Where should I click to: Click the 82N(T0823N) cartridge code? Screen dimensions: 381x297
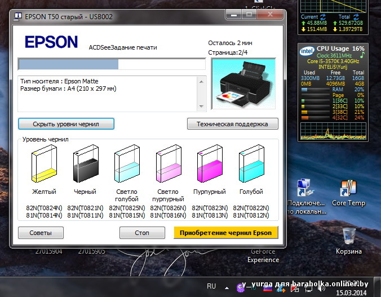click(210, 208)
